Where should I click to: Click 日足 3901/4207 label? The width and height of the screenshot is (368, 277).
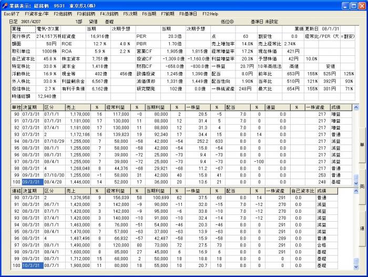(25, 22)
